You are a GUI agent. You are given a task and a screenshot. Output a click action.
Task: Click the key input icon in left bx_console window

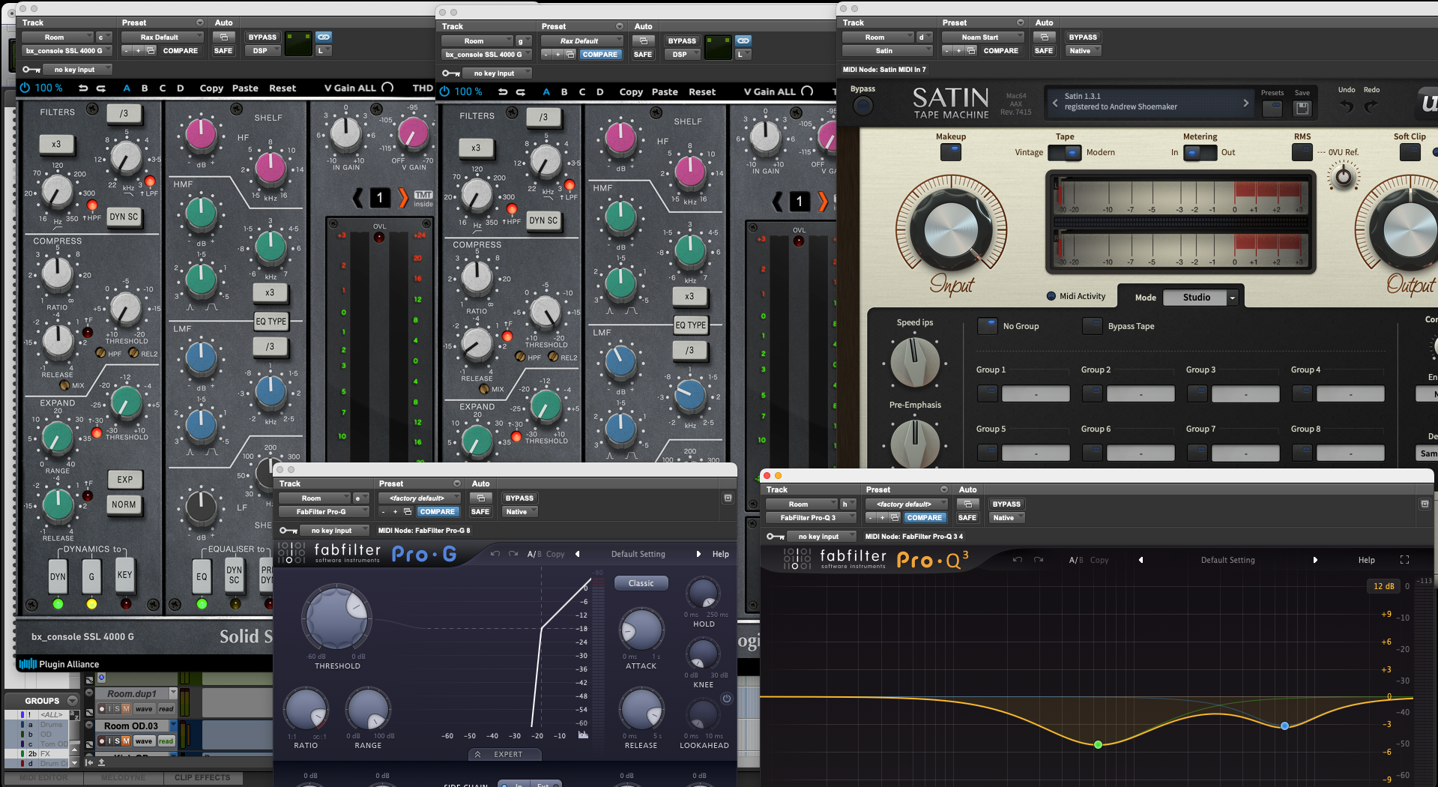coord(31,70)
